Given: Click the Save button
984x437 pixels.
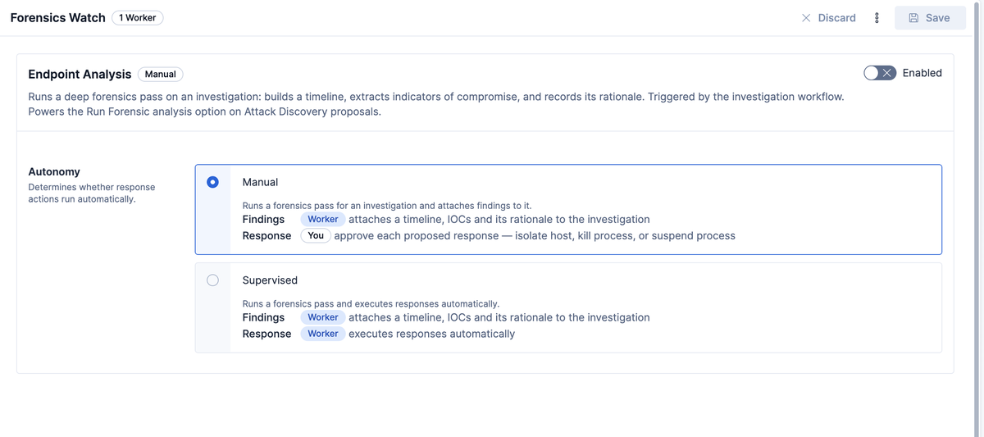Looking at the screenshot, I should coord(930,18).
